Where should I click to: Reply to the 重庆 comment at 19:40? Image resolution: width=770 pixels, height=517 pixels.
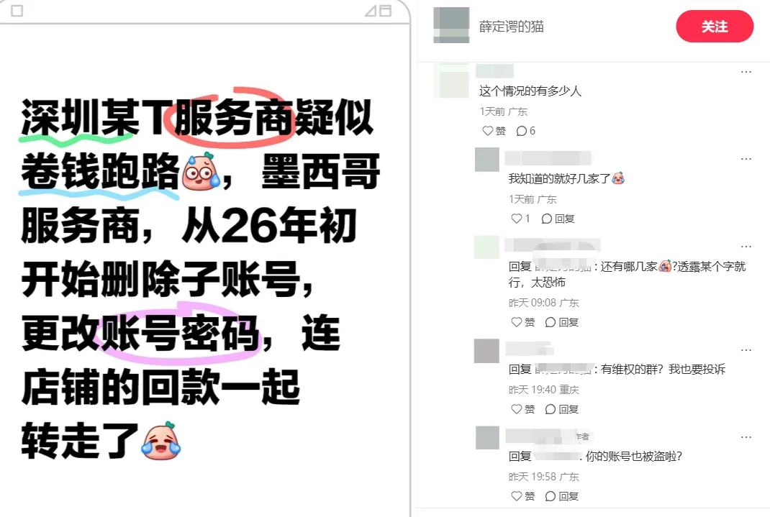562,409
